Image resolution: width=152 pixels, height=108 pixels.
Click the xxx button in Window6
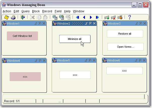(125, 71)
